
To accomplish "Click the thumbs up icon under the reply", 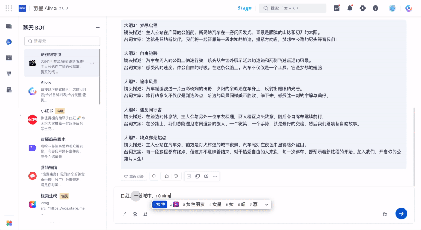I will pos(167,176).
